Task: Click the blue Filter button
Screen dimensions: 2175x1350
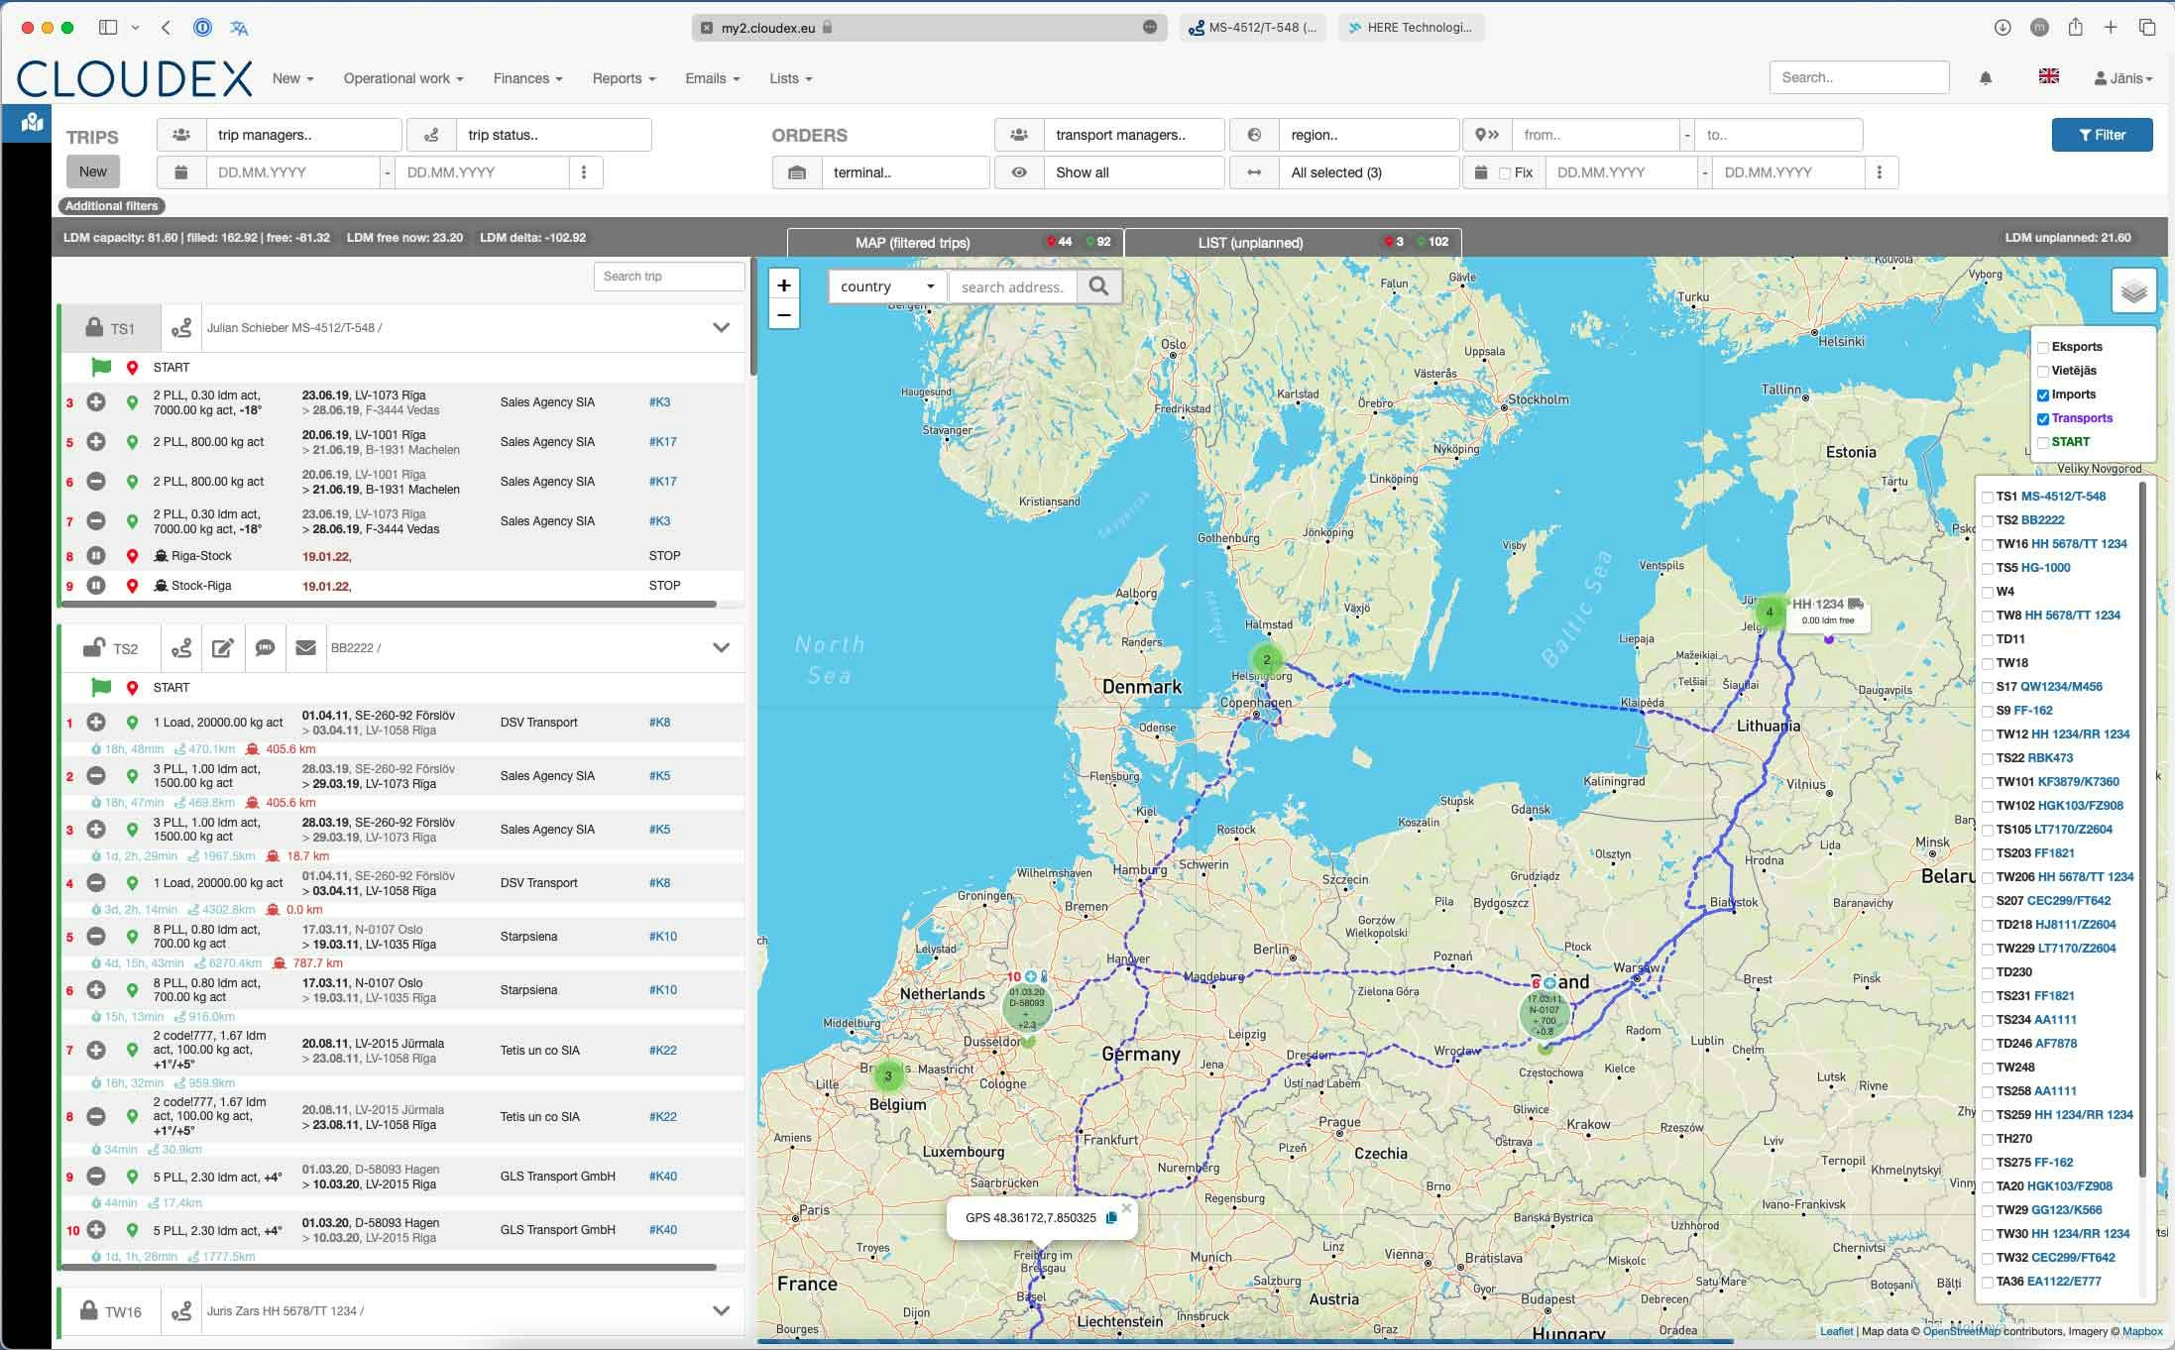Action: (x=2102, y=135)
